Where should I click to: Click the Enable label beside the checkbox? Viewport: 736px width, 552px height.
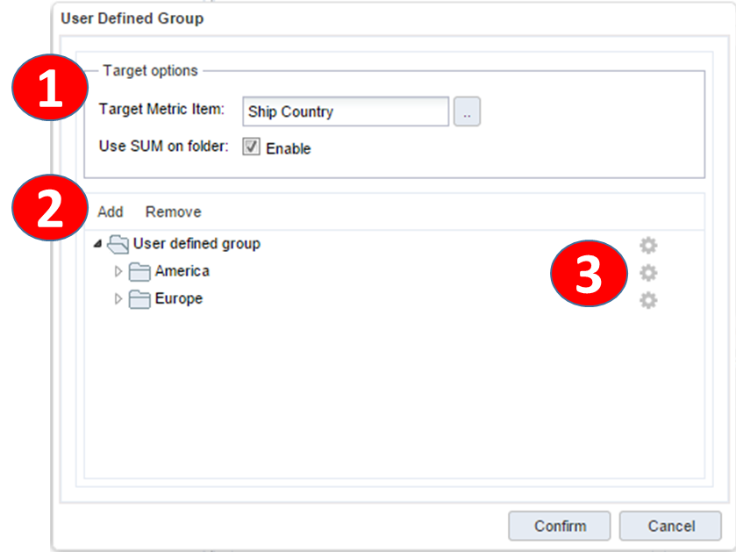[x=288, y=148]
